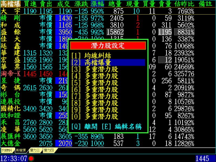Switch to the 均線糾 tab at the bottom
This screenshot has height=162, width=216.
[x=7, y=150]
